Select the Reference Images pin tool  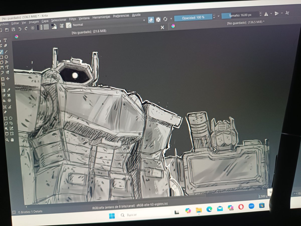point(5,112)
